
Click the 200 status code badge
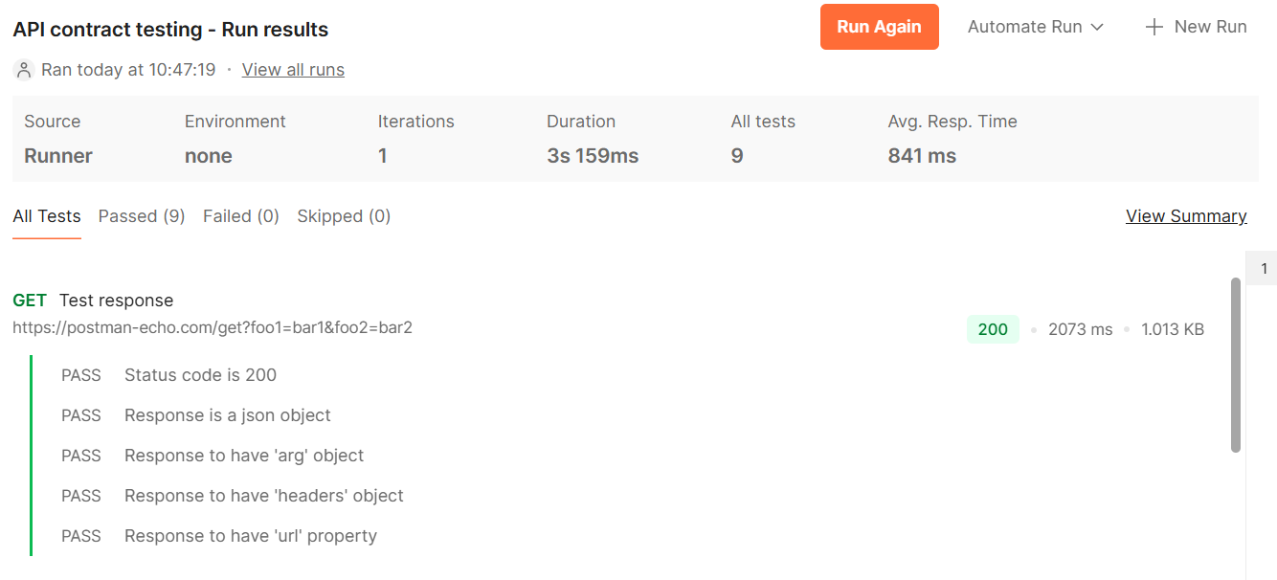click(x=993, y=329)
